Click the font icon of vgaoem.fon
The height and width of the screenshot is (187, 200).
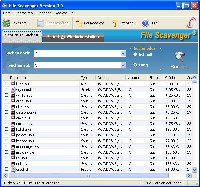pos(13,89)
